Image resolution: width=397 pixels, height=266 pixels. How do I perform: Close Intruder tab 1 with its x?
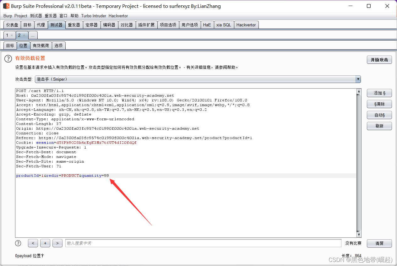coord(12,35)
